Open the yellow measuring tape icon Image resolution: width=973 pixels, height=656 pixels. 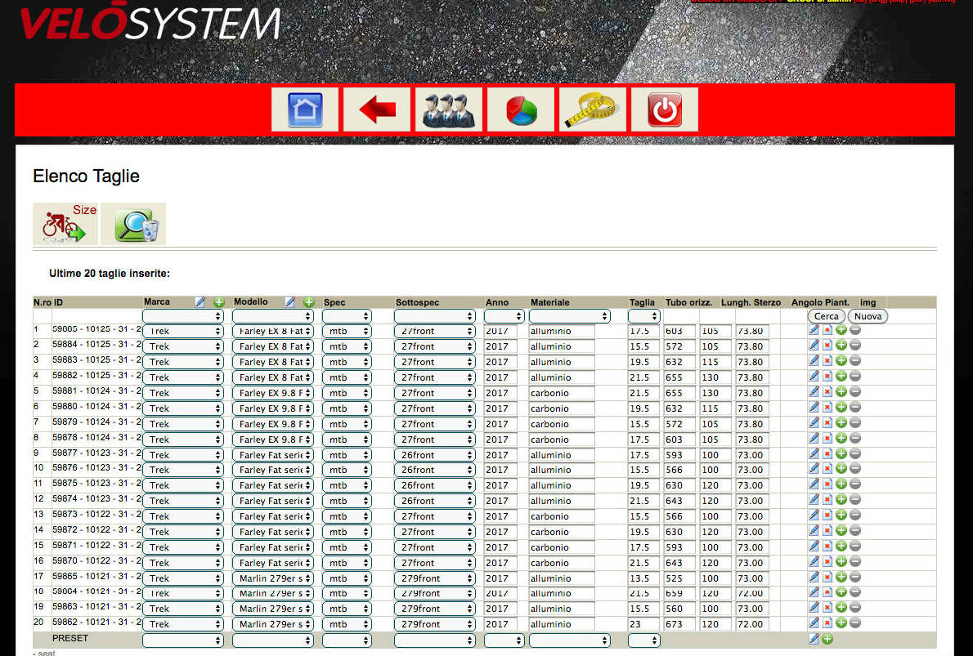[x=593, y=109]
